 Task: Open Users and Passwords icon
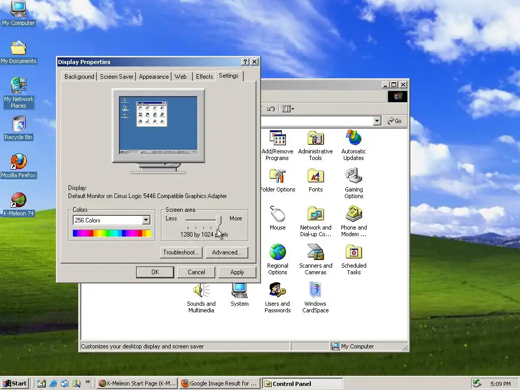pyautogui.click(x=278, y=298)
